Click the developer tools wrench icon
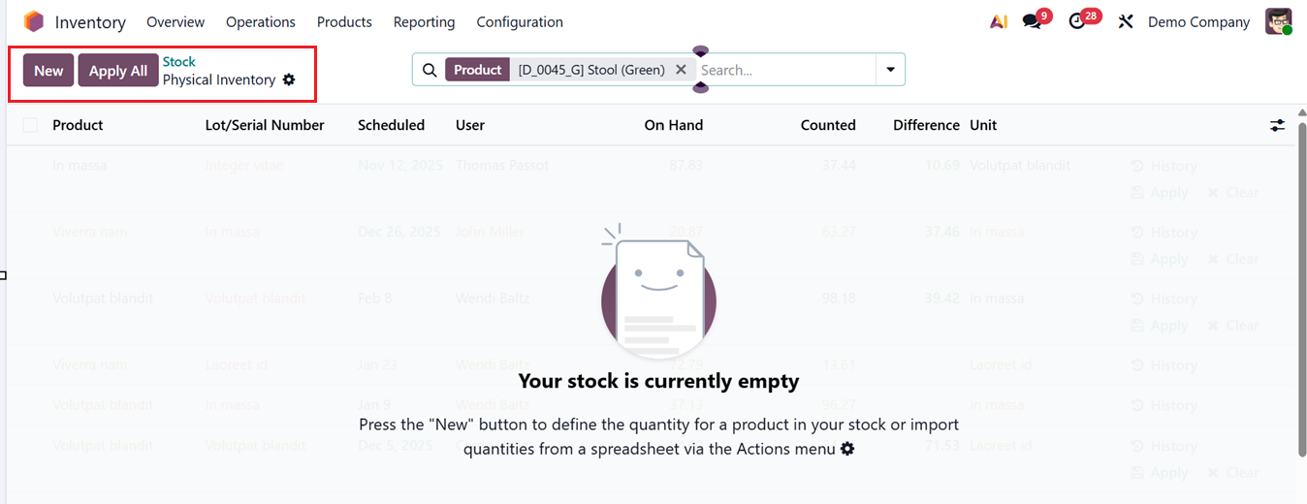Image resolution: width=1307 pixels, height=504 pixels. tap(1126, 21)
